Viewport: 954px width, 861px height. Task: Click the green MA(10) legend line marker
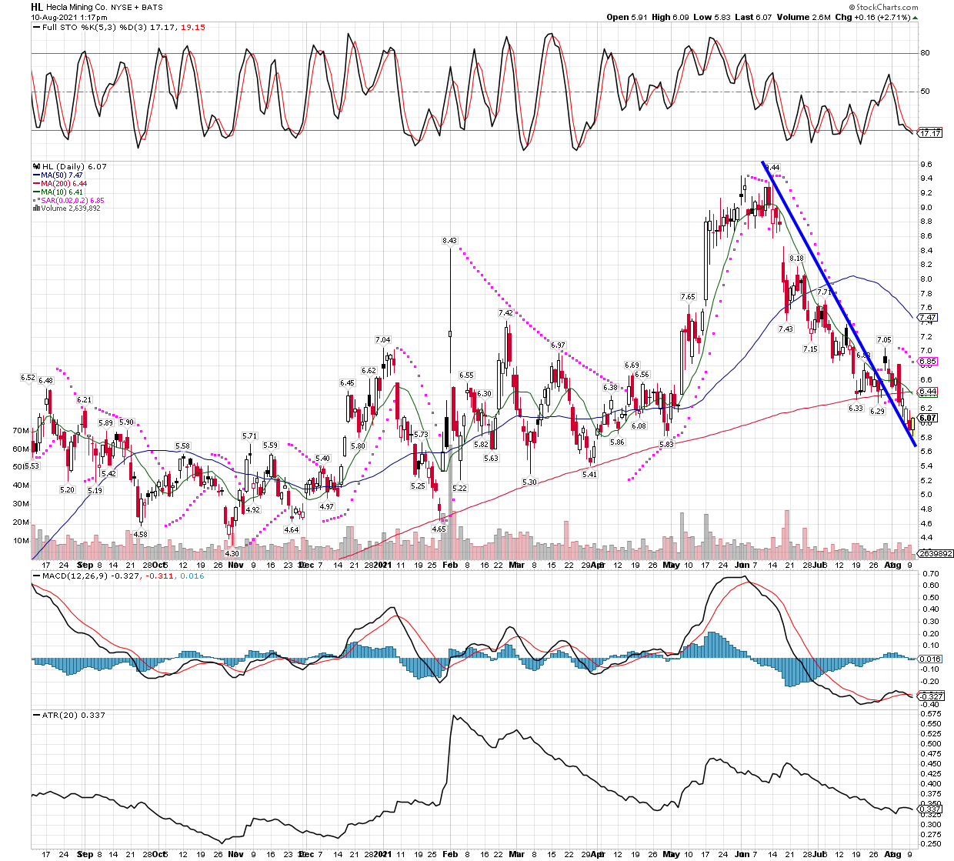click(x=36, y=192)
